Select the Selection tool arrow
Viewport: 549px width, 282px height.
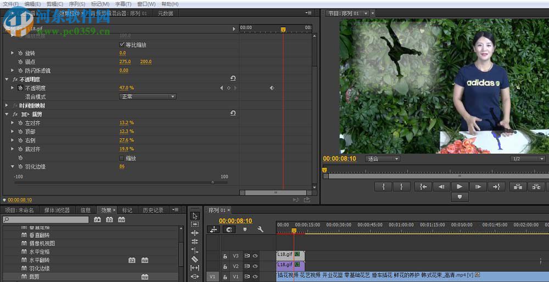(x=195, y=216)
